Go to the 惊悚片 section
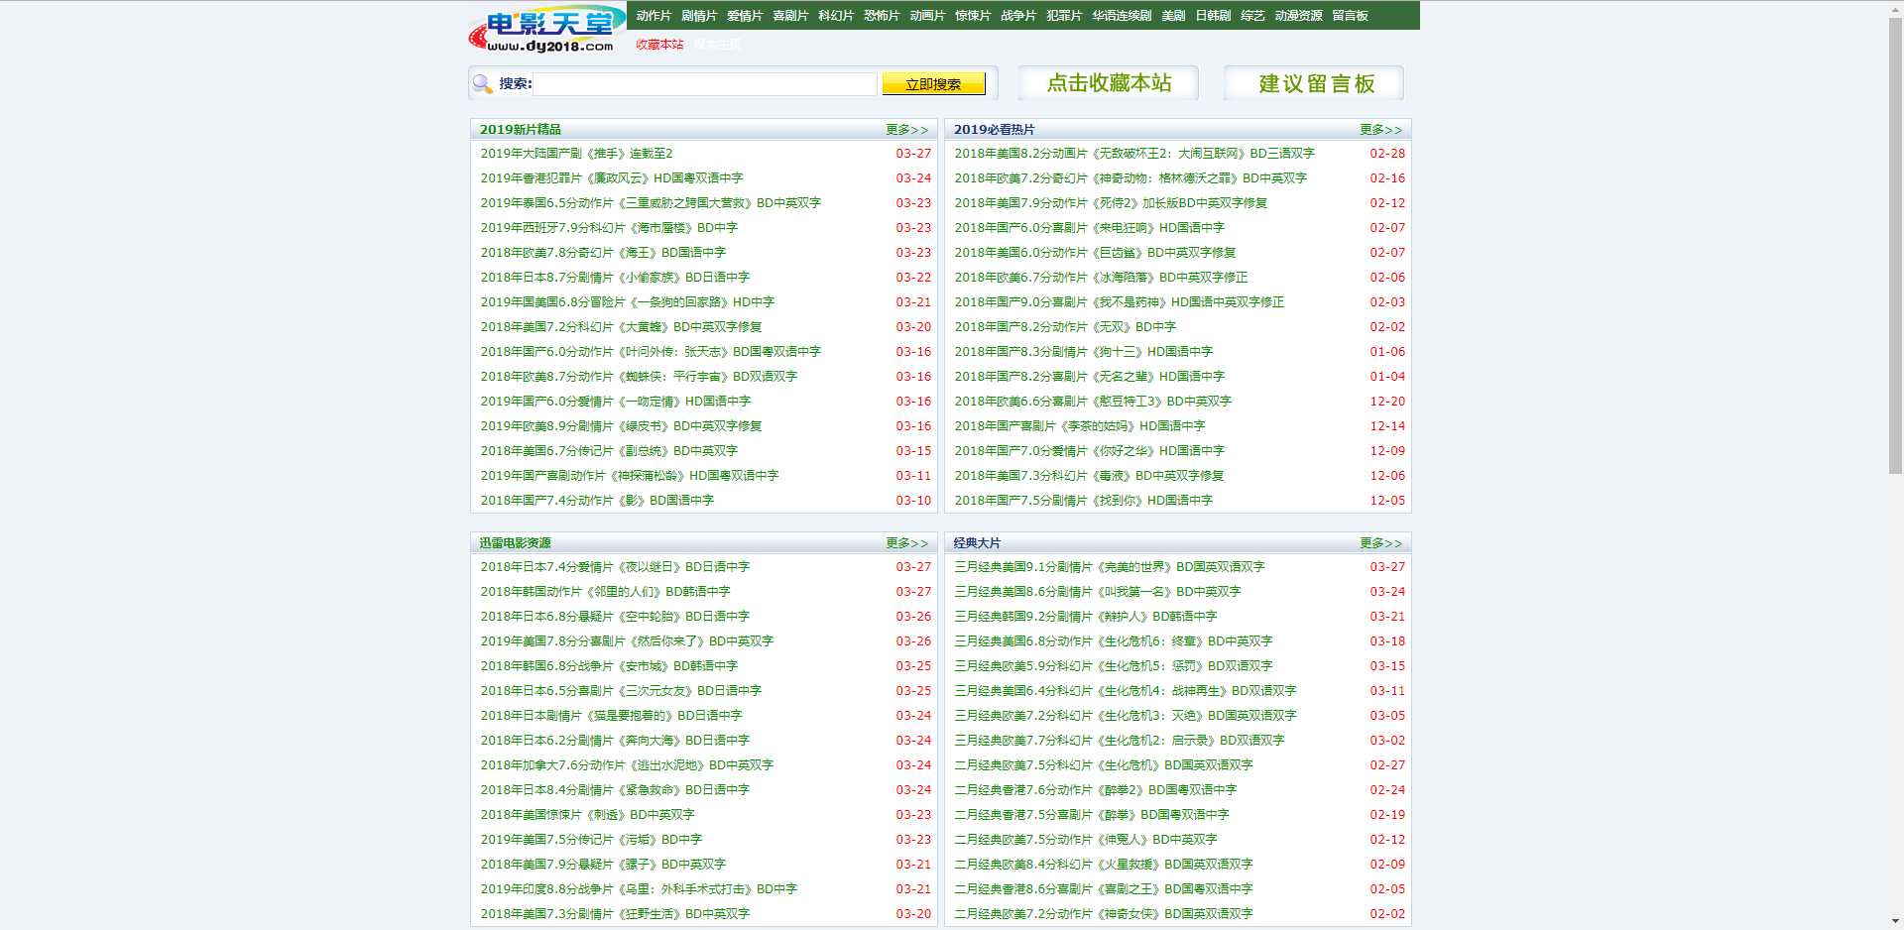This screenshot has width=1904, height=930. (973, 16)
